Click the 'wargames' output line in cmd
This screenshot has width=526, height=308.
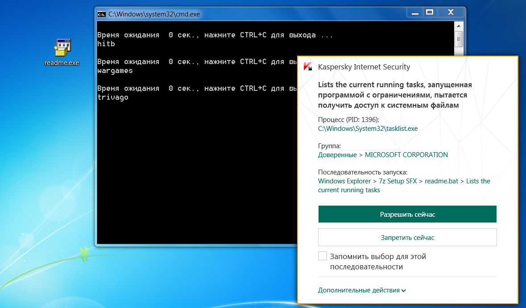pos(115,71)
